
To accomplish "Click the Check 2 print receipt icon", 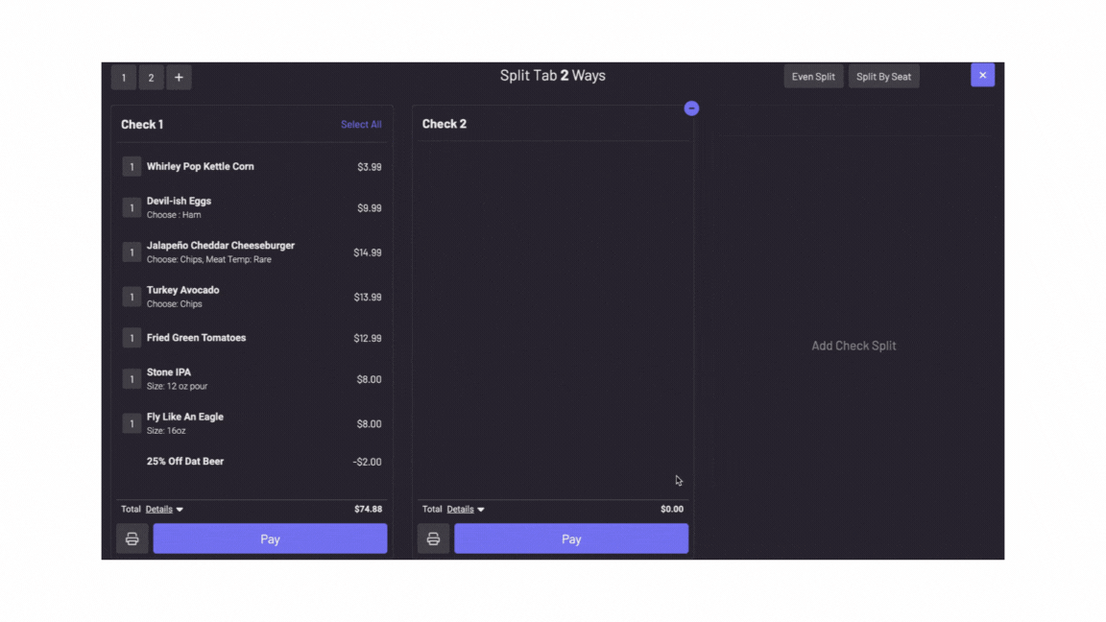I will pos(433,539).
